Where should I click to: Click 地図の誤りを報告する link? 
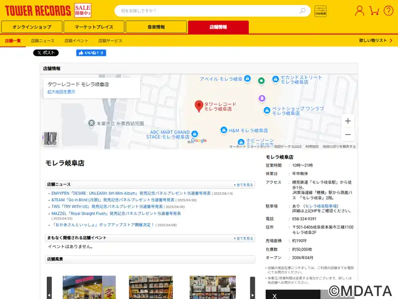[339, 147]
